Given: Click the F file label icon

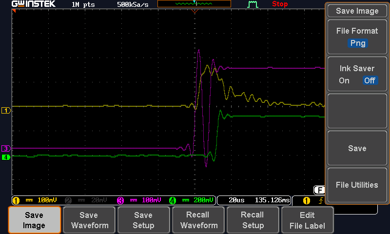Looking at the screenshot, I should pyautogui.click(x=320, y=190).
